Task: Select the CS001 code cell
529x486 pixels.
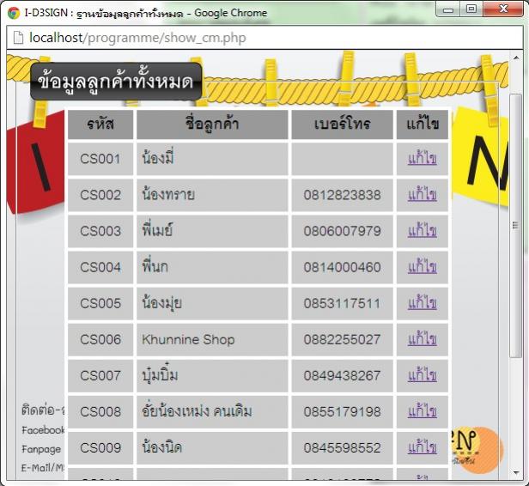Action: point(100,159)
